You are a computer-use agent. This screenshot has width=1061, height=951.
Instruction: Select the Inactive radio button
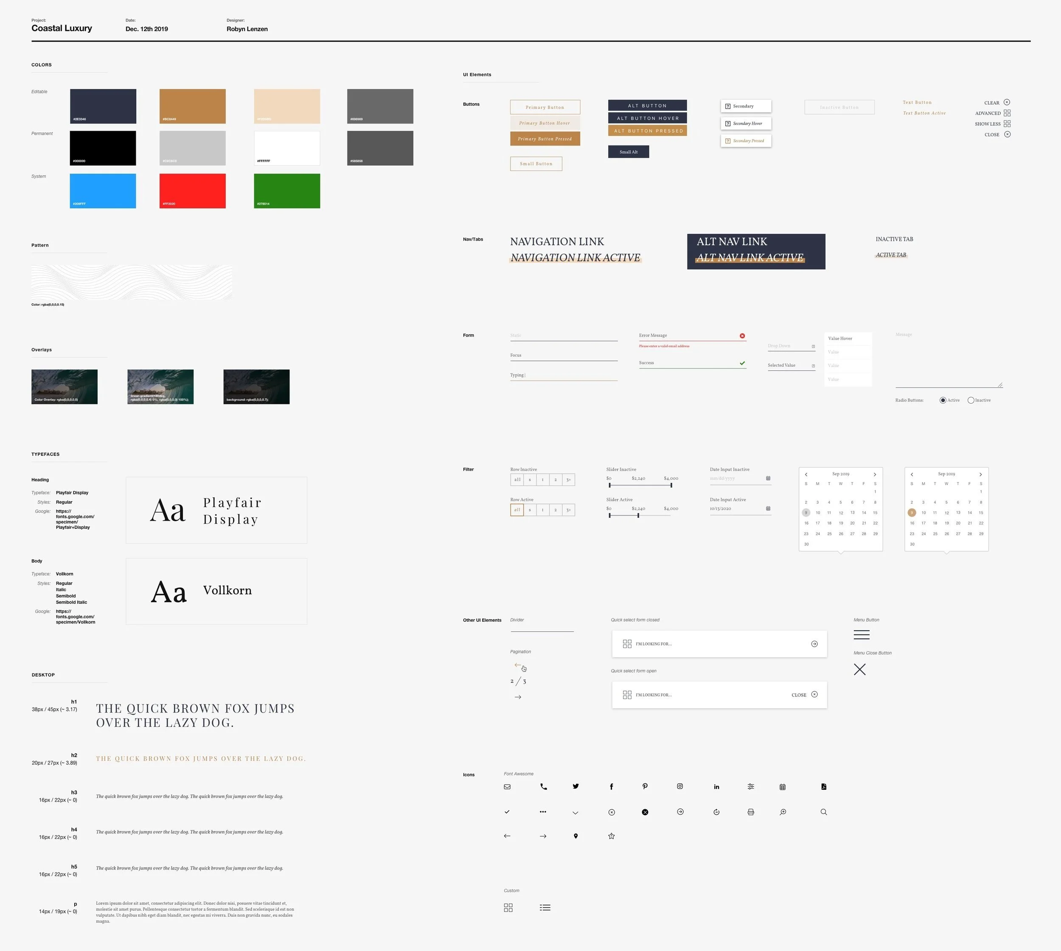[x=971, y=400]
